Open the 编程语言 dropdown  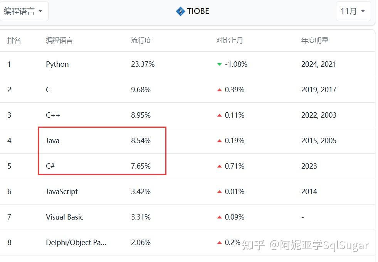(x=23, y=11)
